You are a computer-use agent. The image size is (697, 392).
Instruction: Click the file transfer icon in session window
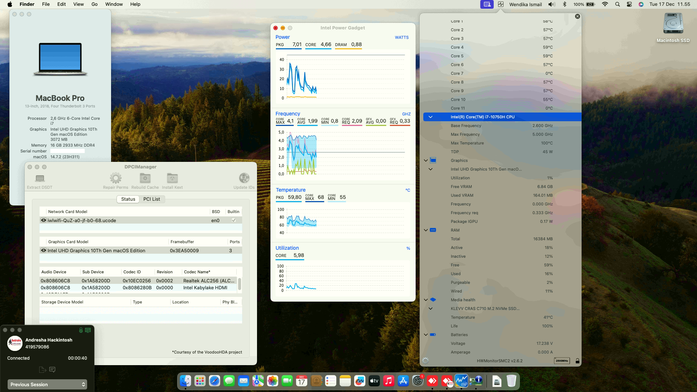[42, 369]
